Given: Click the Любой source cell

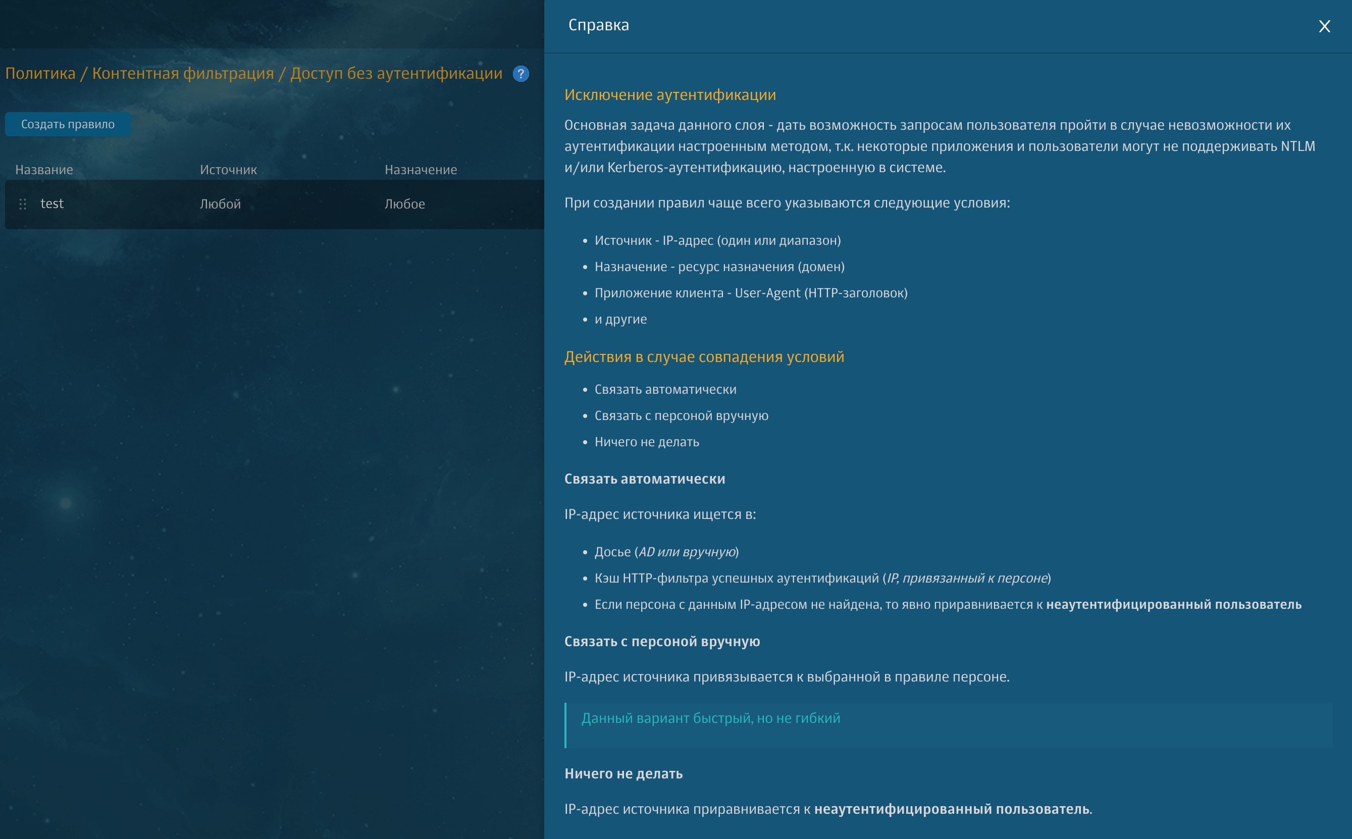Looking at the screenshot, I should 220,204.
